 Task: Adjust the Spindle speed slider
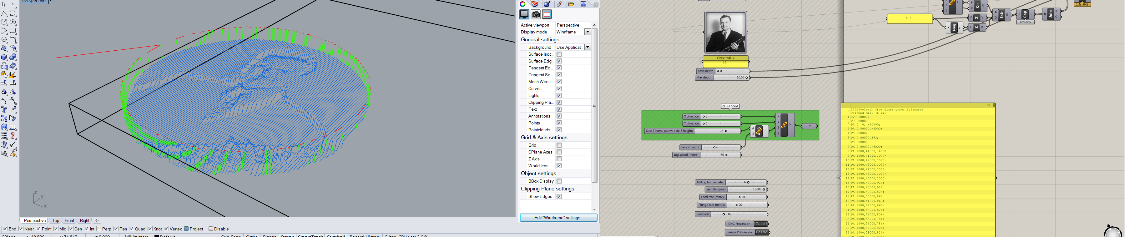click(735, 189)
